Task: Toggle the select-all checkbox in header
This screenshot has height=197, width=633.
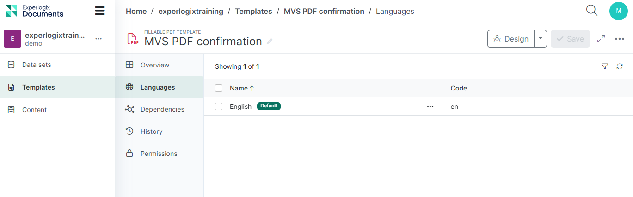Action: click(219, 88)
